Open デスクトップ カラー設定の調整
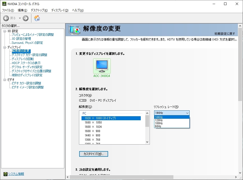Viewport: 243px width, 180px height. [x=29, y=55]
